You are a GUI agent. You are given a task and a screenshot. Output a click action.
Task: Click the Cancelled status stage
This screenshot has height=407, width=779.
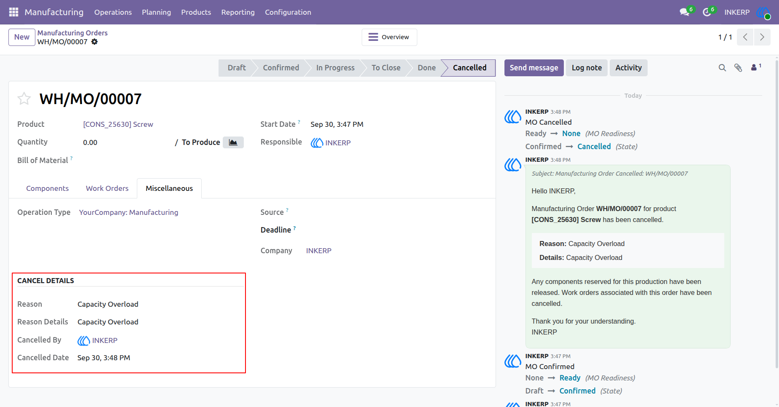pos(469,68)
